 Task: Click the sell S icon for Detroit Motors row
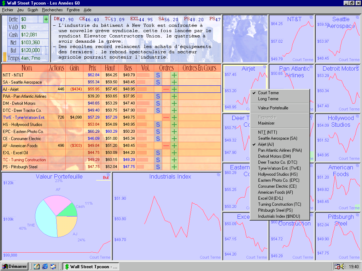(158, 103)
